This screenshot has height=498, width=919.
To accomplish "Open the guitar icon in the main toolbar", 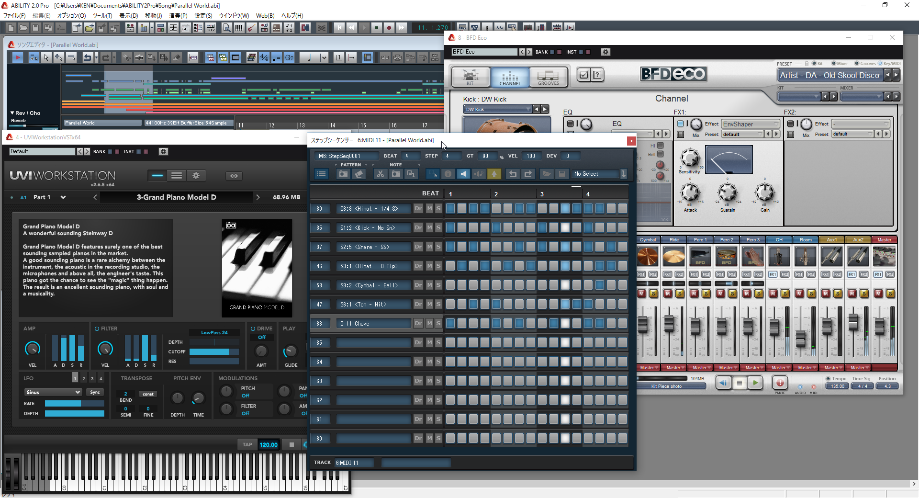I will 251,28.
